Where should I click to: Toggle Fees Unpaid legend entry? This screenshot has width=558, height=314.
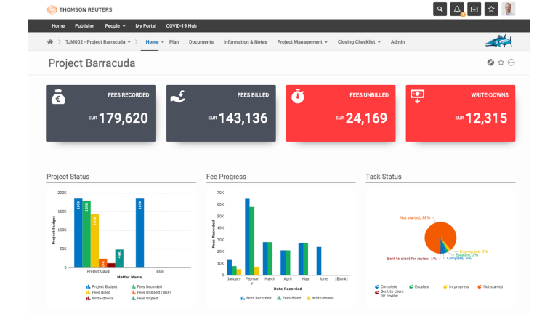click(145, 298)
